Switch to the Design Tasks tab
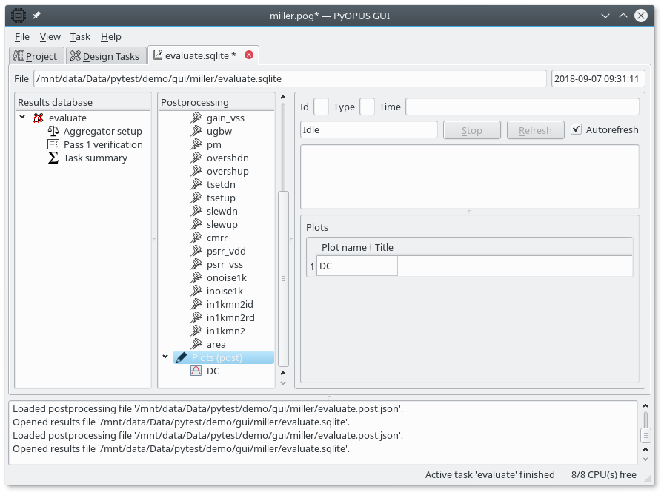The image size is (664, 495). (x=104, y=56)
